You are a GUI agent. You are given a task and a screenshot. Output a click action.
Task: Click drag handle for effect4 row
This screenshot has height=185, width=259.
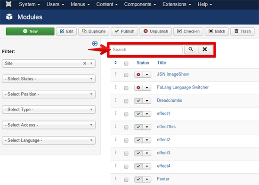[116, 166]
